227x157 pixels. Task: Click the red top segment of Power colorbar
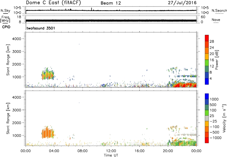click(x=207, y=38)
